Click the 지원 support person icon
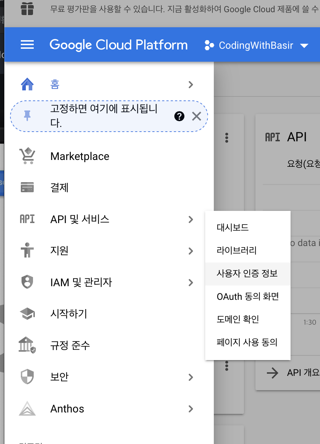Viewport: 320px width, 444px height. tap(28, 250)
